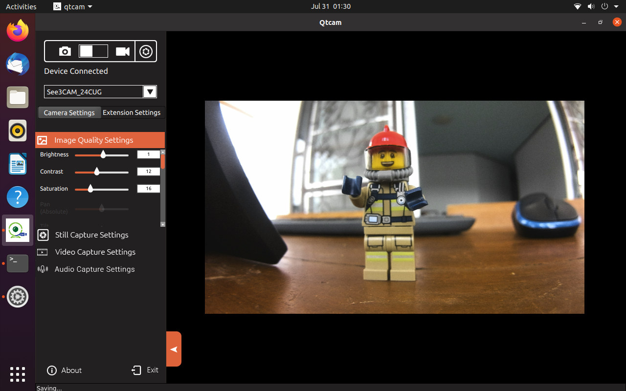Click the 'Saturation' label
The width and height of the screenshot is (626, 391).
coord(54,189)
